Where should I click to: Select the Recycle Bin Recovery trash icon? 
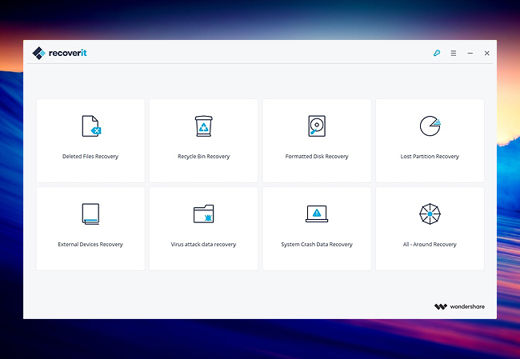(203, 126)
